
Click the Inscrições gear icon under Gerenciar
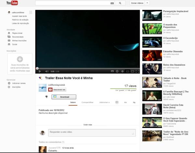[x=9, y=87]
